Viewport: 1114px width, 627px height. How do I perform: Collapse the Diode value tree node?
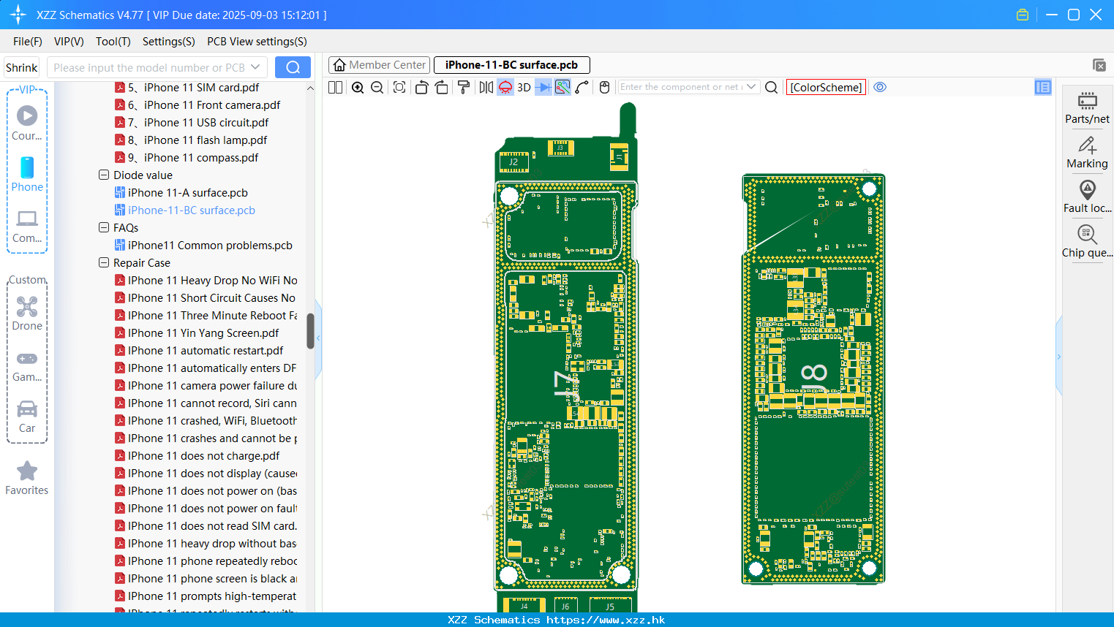(x=103, y=175)
